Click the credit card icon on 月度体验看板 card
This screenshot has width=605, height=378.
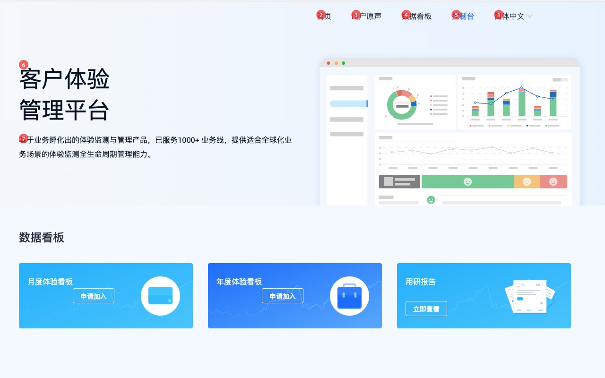tap(160, 295)
